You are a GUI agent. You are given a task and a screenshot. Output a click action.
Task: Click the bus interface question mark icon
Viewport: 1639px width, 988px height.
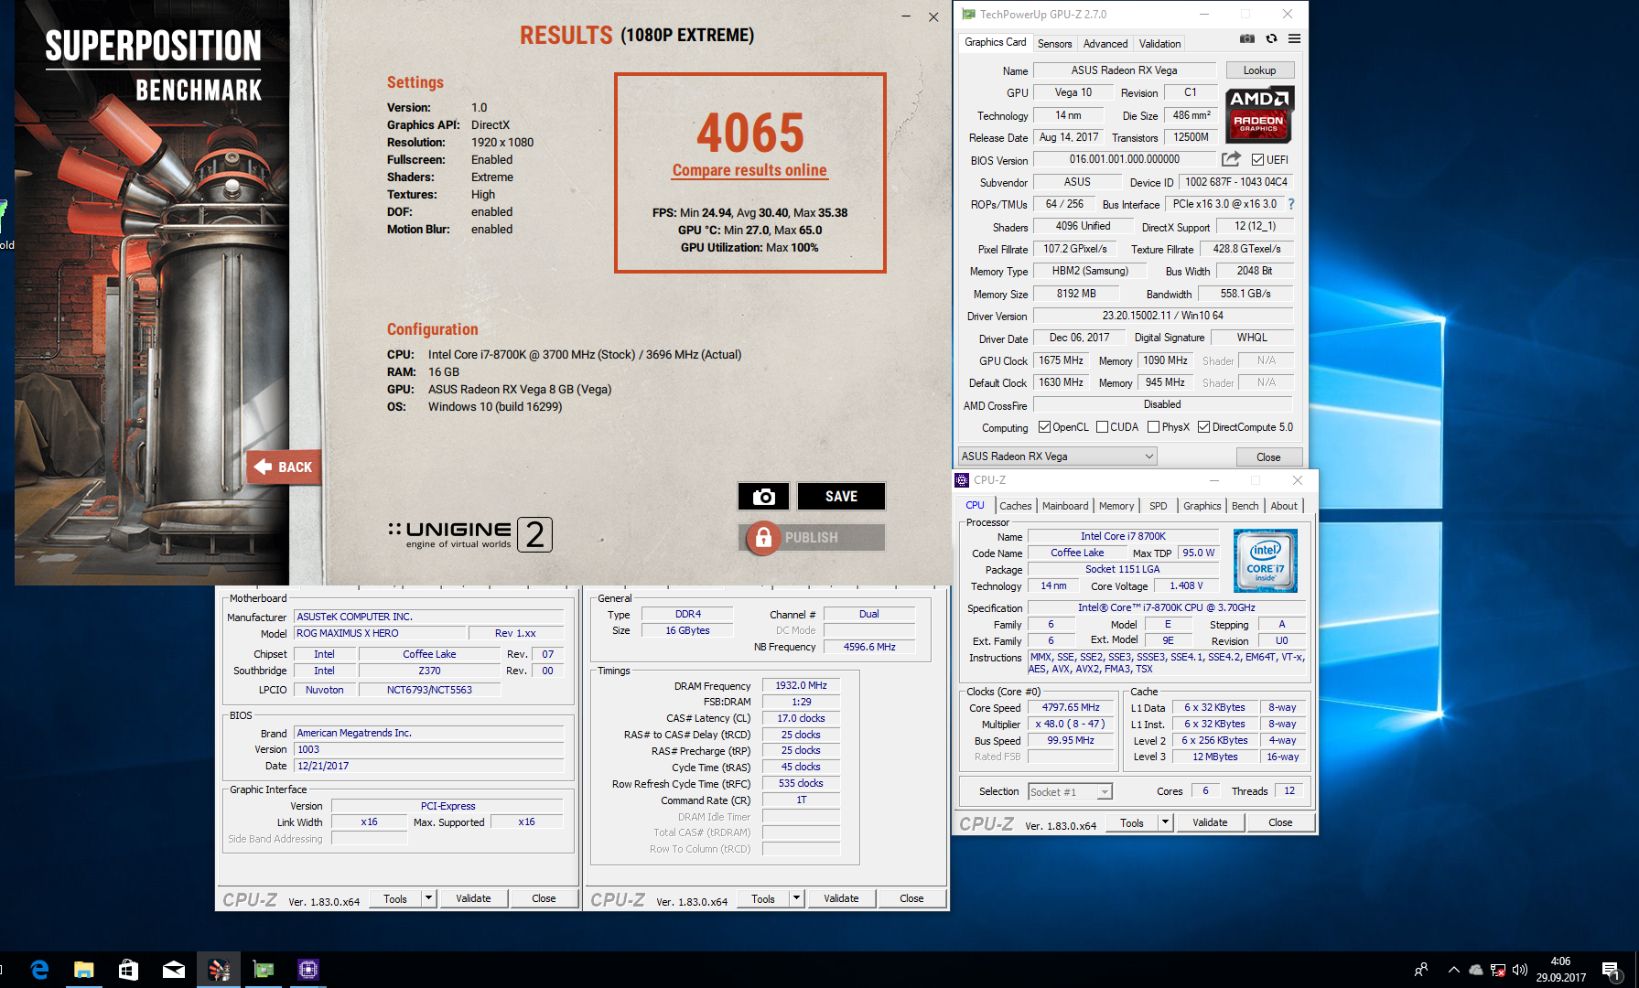coord(1291,204)
